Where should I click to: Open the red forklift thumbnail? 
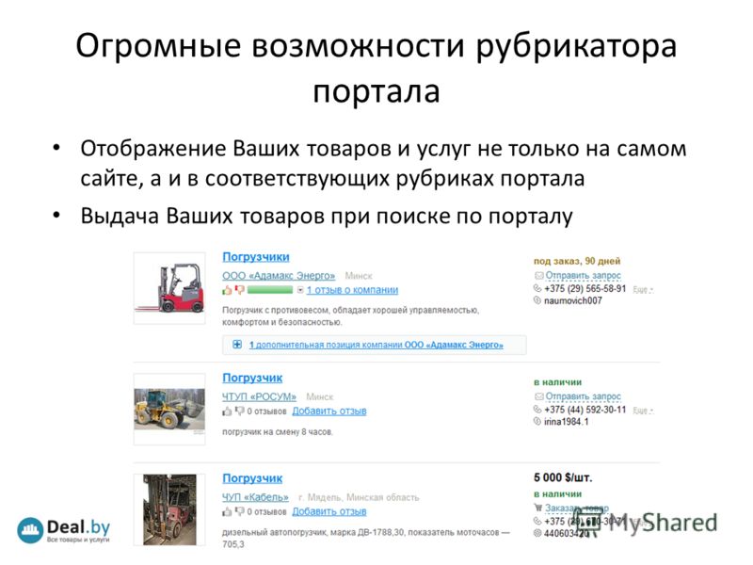coord(169,288)
